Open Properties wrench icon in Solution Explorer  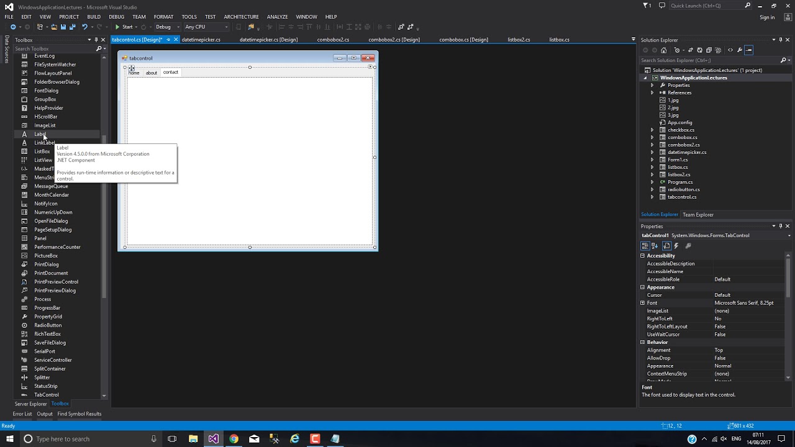(x=740, y=50)
